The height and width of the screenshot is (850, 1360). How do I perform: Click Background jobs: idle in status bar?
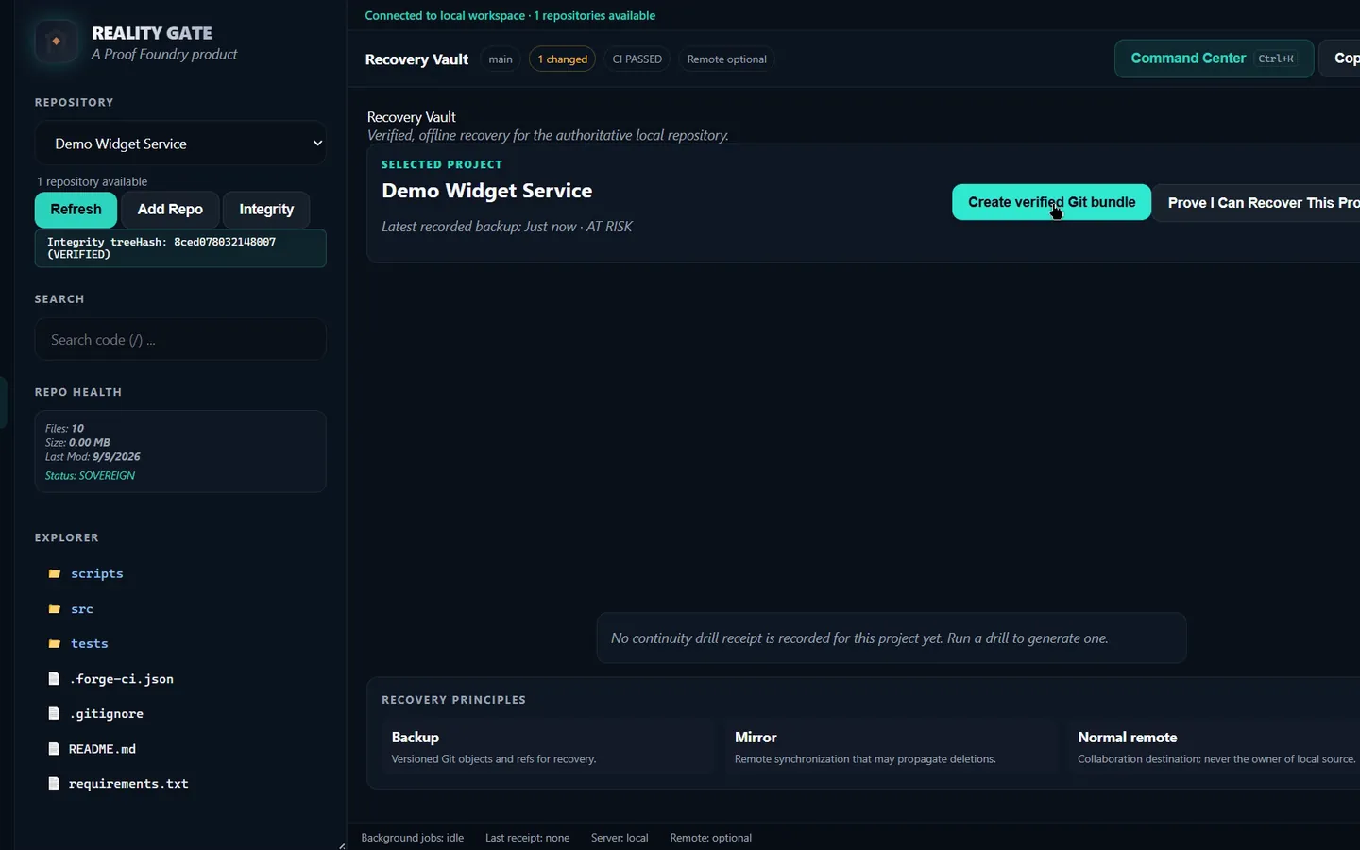click(x=413, y=838)
